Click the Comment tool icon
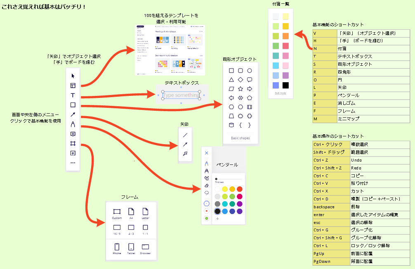 pyautogui.click(x=73, y=134)
